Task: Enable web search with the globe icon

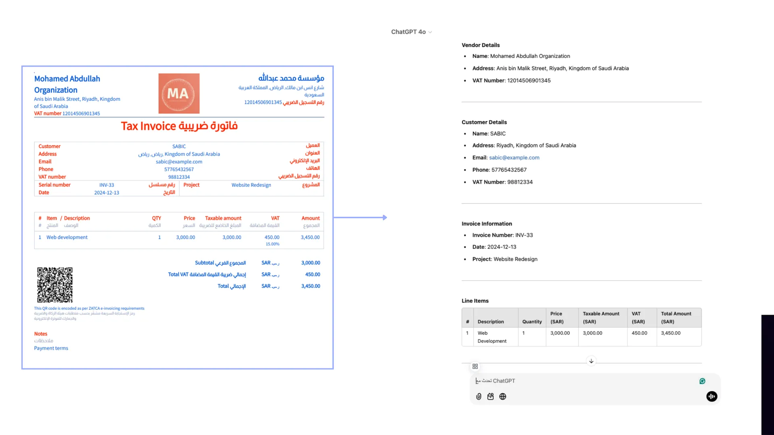Action: click(x=503, y=396)
